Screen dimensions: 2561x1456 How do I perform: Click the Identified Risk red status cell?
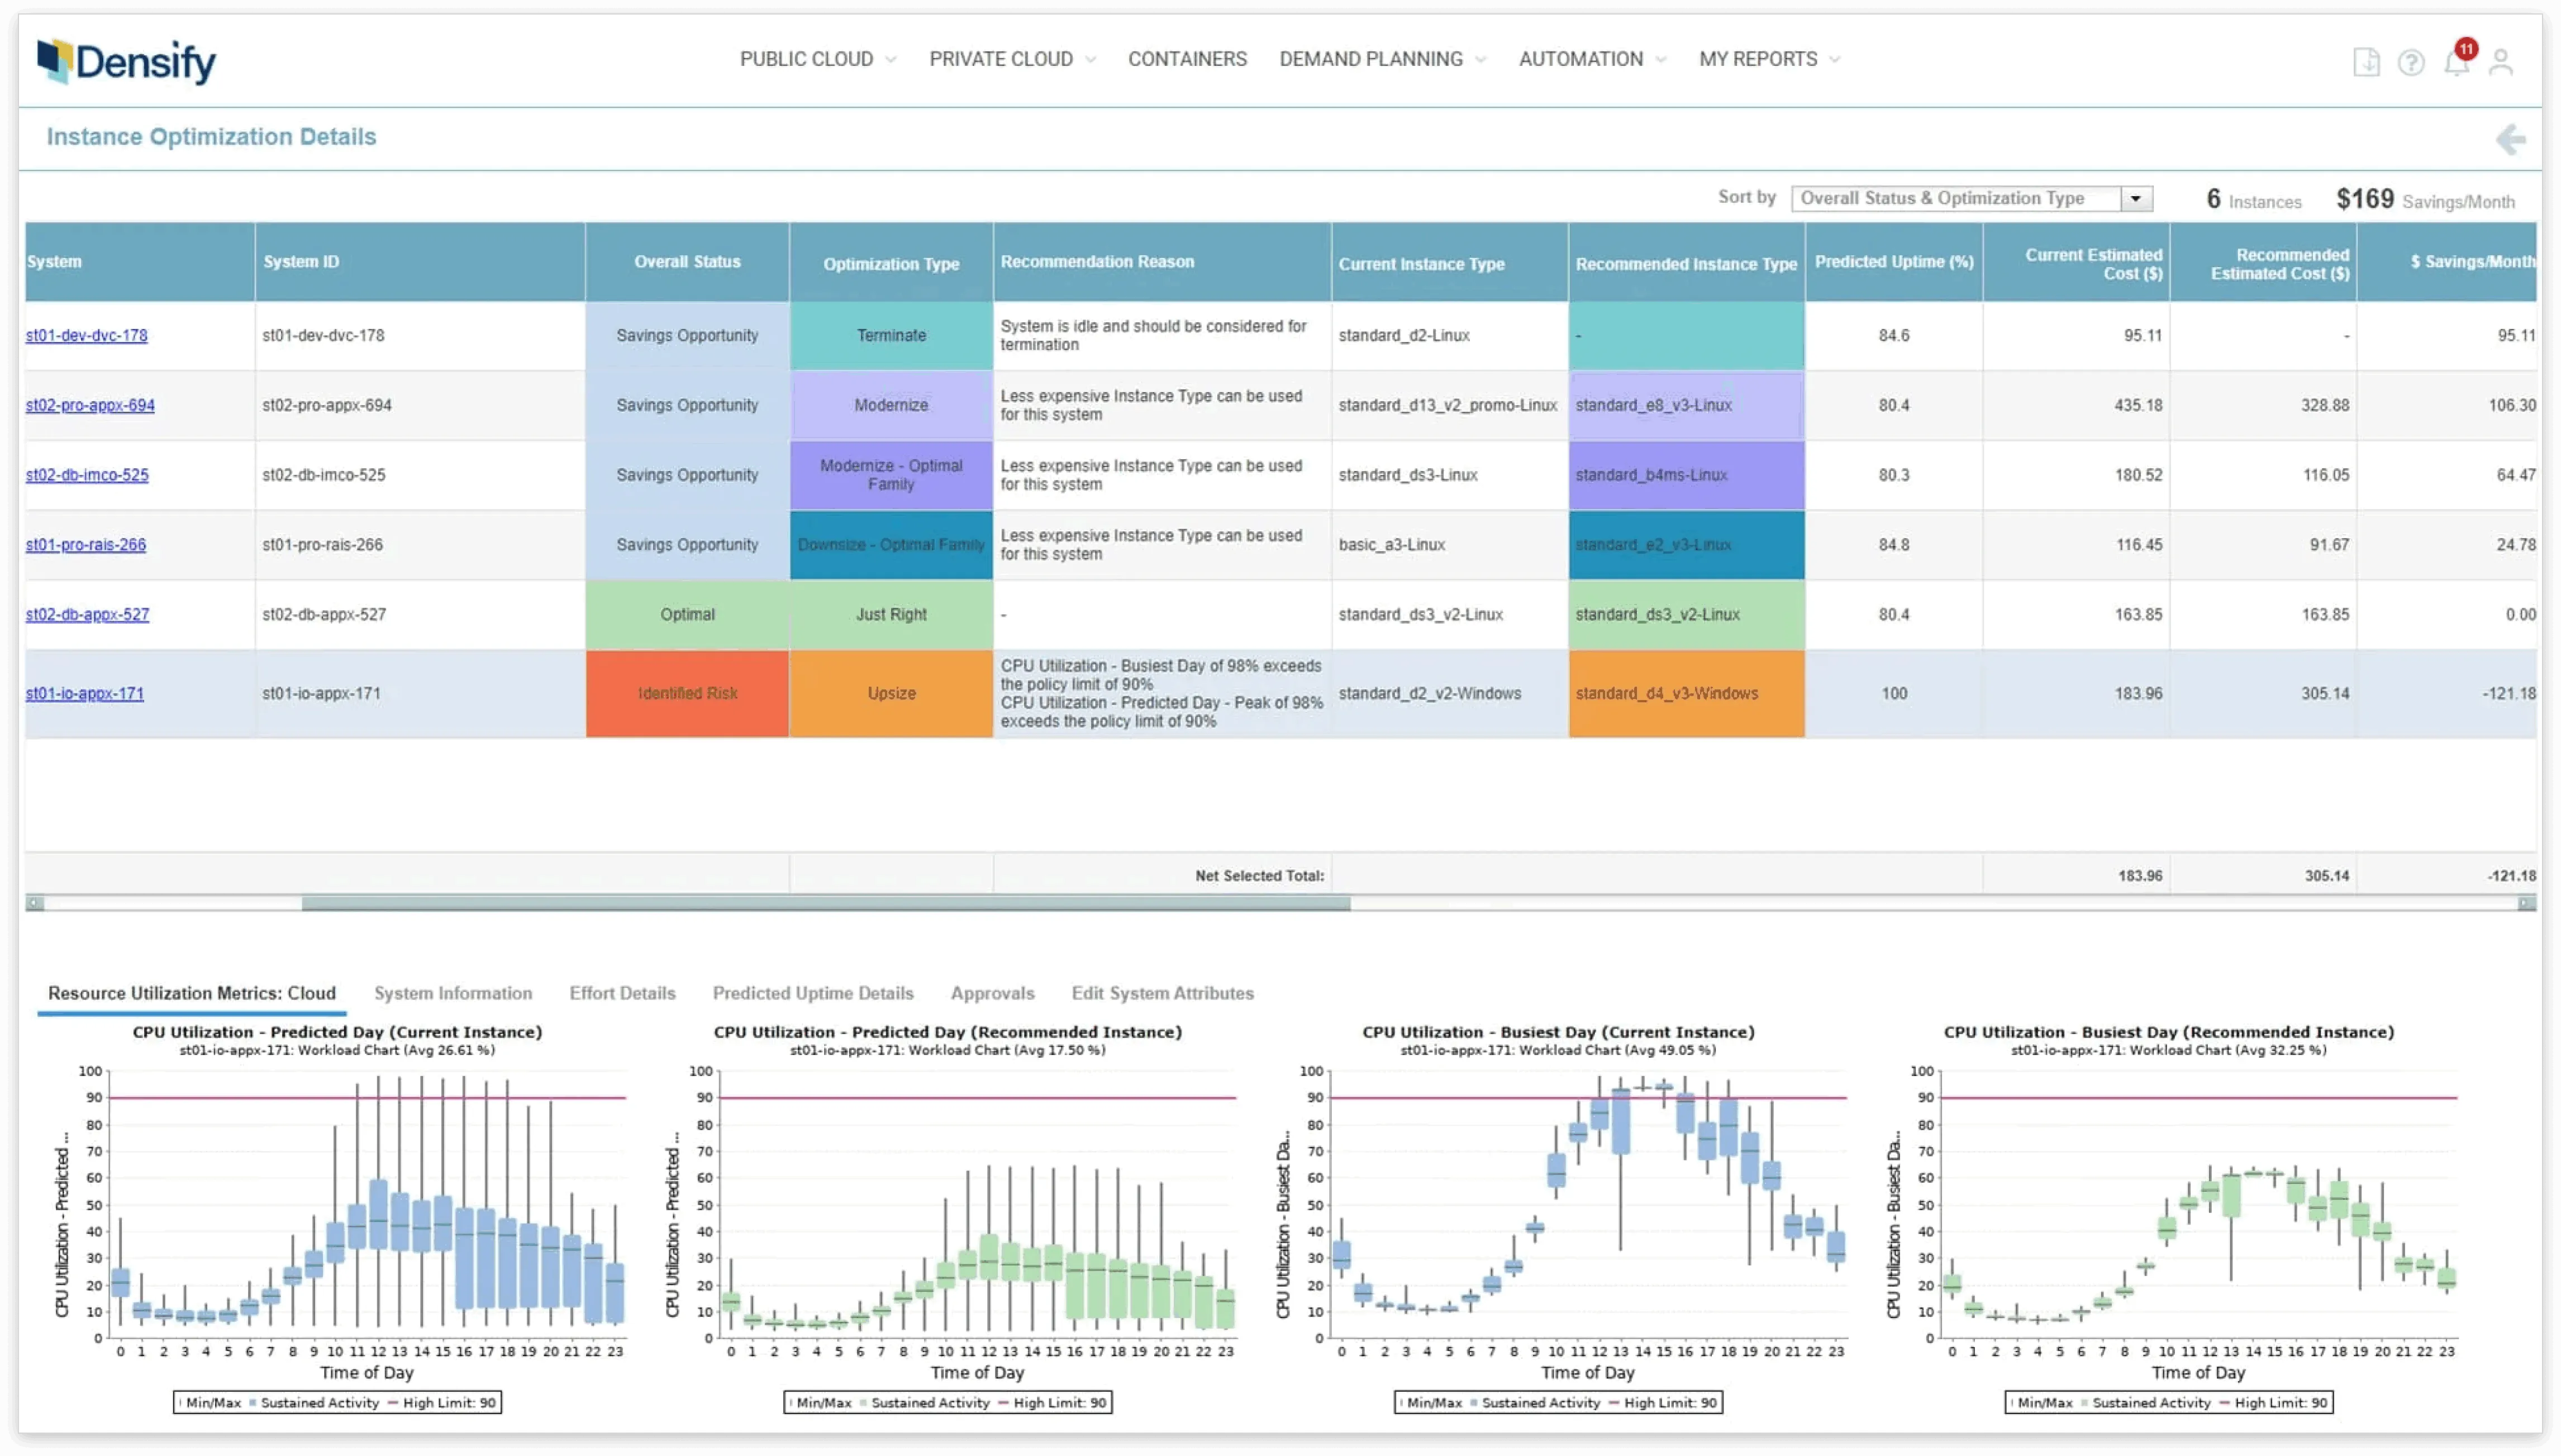pos(687,693)
